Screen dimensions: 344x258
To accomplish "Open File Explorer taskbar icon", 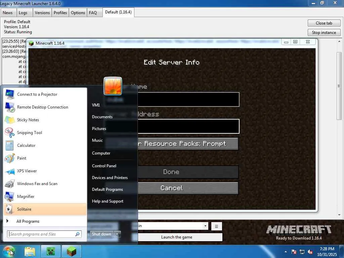I will (30, 252).
